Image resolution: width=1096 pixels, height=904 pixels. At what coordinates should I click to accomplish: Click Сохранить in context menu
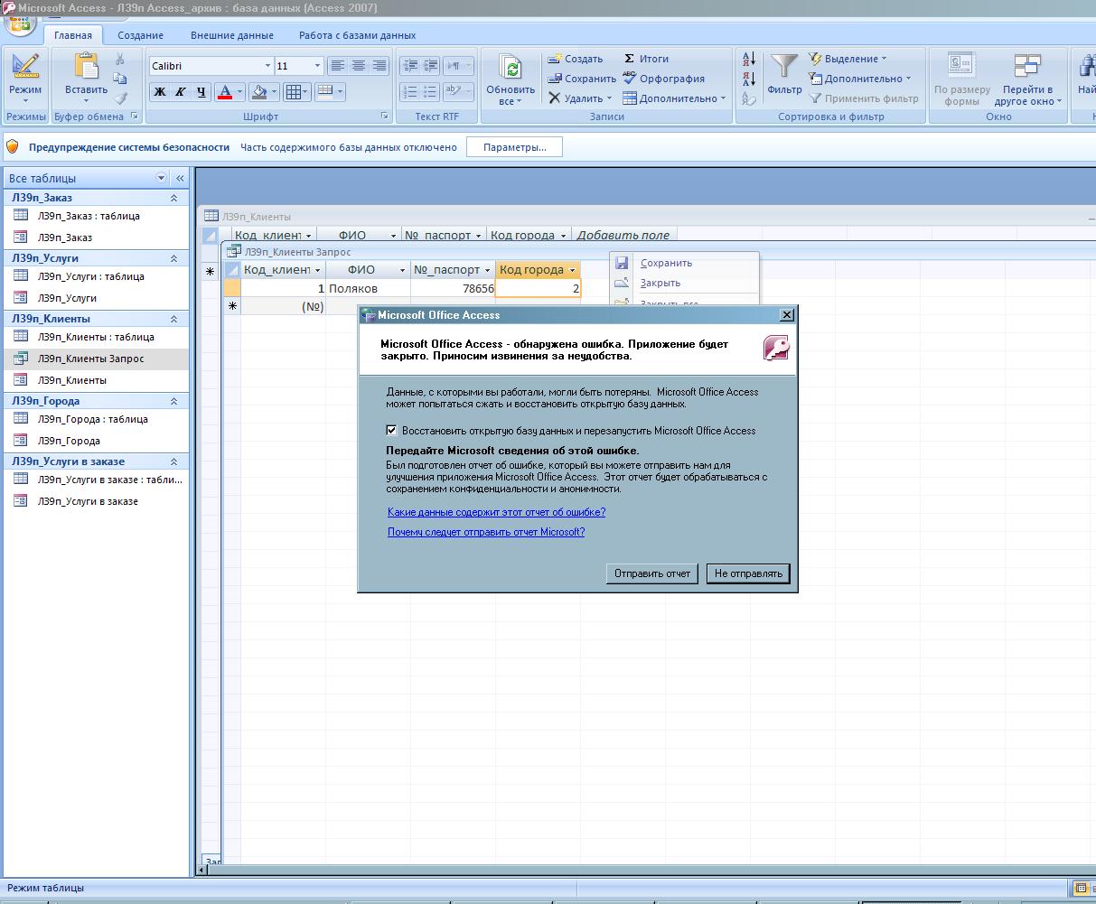click(x=666, y=263)
